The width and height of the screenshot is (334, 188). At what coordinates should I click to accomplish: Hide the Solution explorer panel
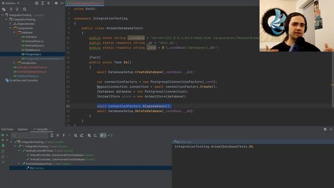point(62,3)
